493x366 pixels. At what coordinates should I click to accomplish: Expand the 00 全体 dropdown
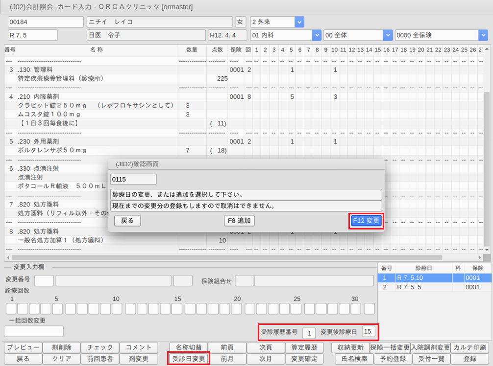[388, 35]
